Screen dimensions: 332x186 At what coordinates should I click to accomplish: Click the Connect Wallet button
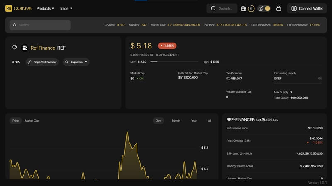(x=307, y=8)
